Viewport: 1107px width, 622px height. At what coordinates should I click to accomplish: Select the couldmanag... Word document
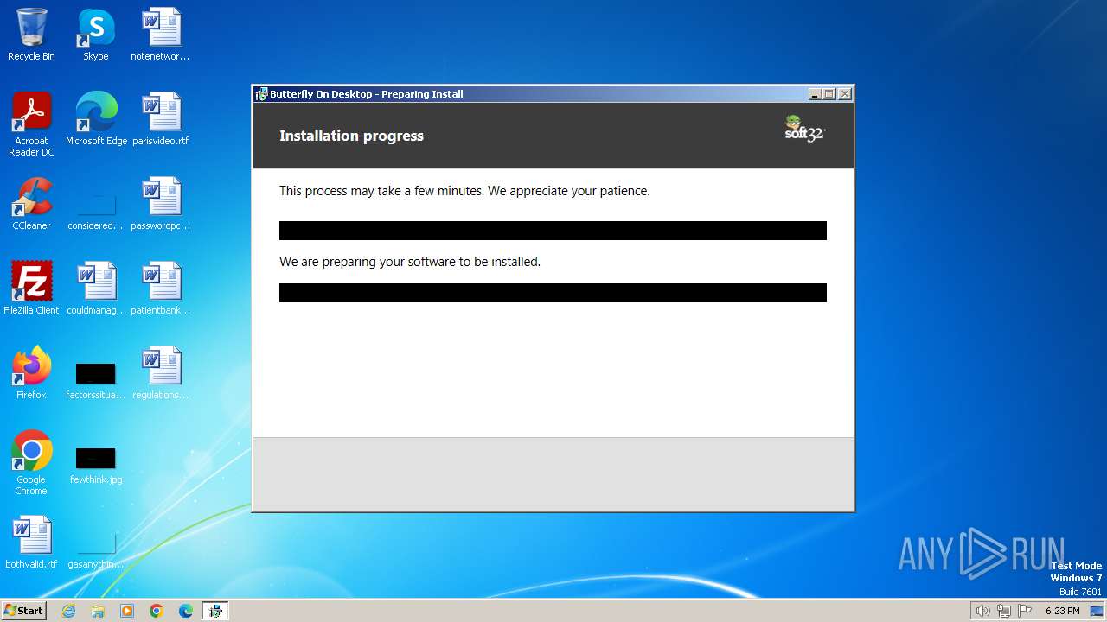[96, 289]
